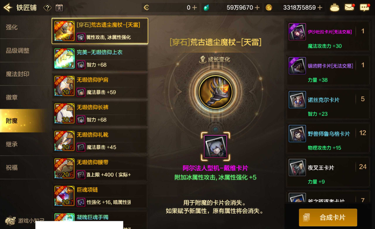Click the 合成卡片 button

(328, 218)
